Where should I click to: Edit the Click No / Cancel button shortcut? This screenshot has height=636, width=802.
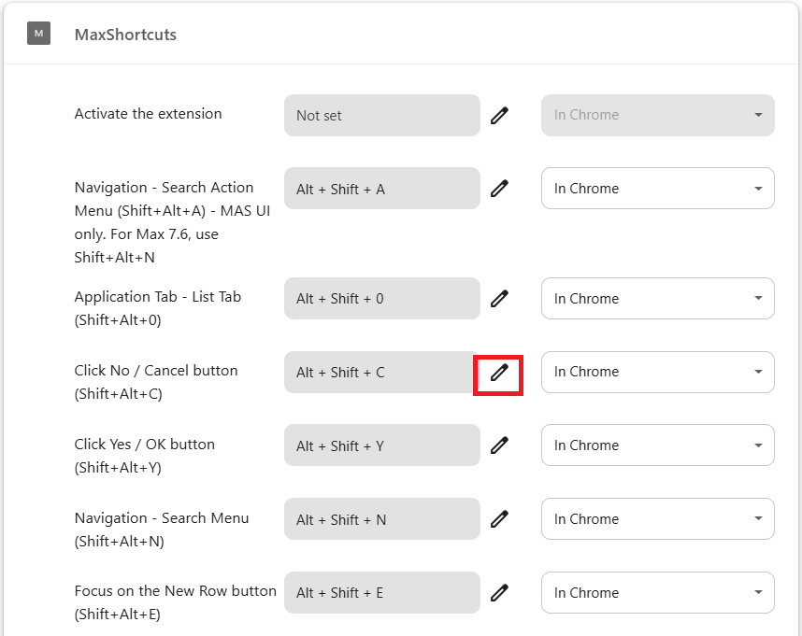pyautogui.click(x=499, y=373)
